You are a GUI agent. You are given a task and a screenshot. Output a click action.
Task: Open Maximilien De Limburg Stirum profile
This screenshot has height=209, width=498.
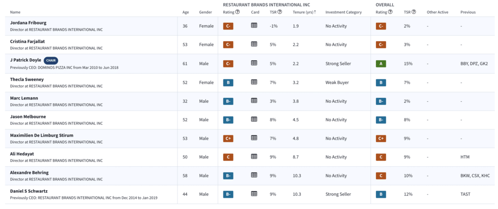point(42,135)
